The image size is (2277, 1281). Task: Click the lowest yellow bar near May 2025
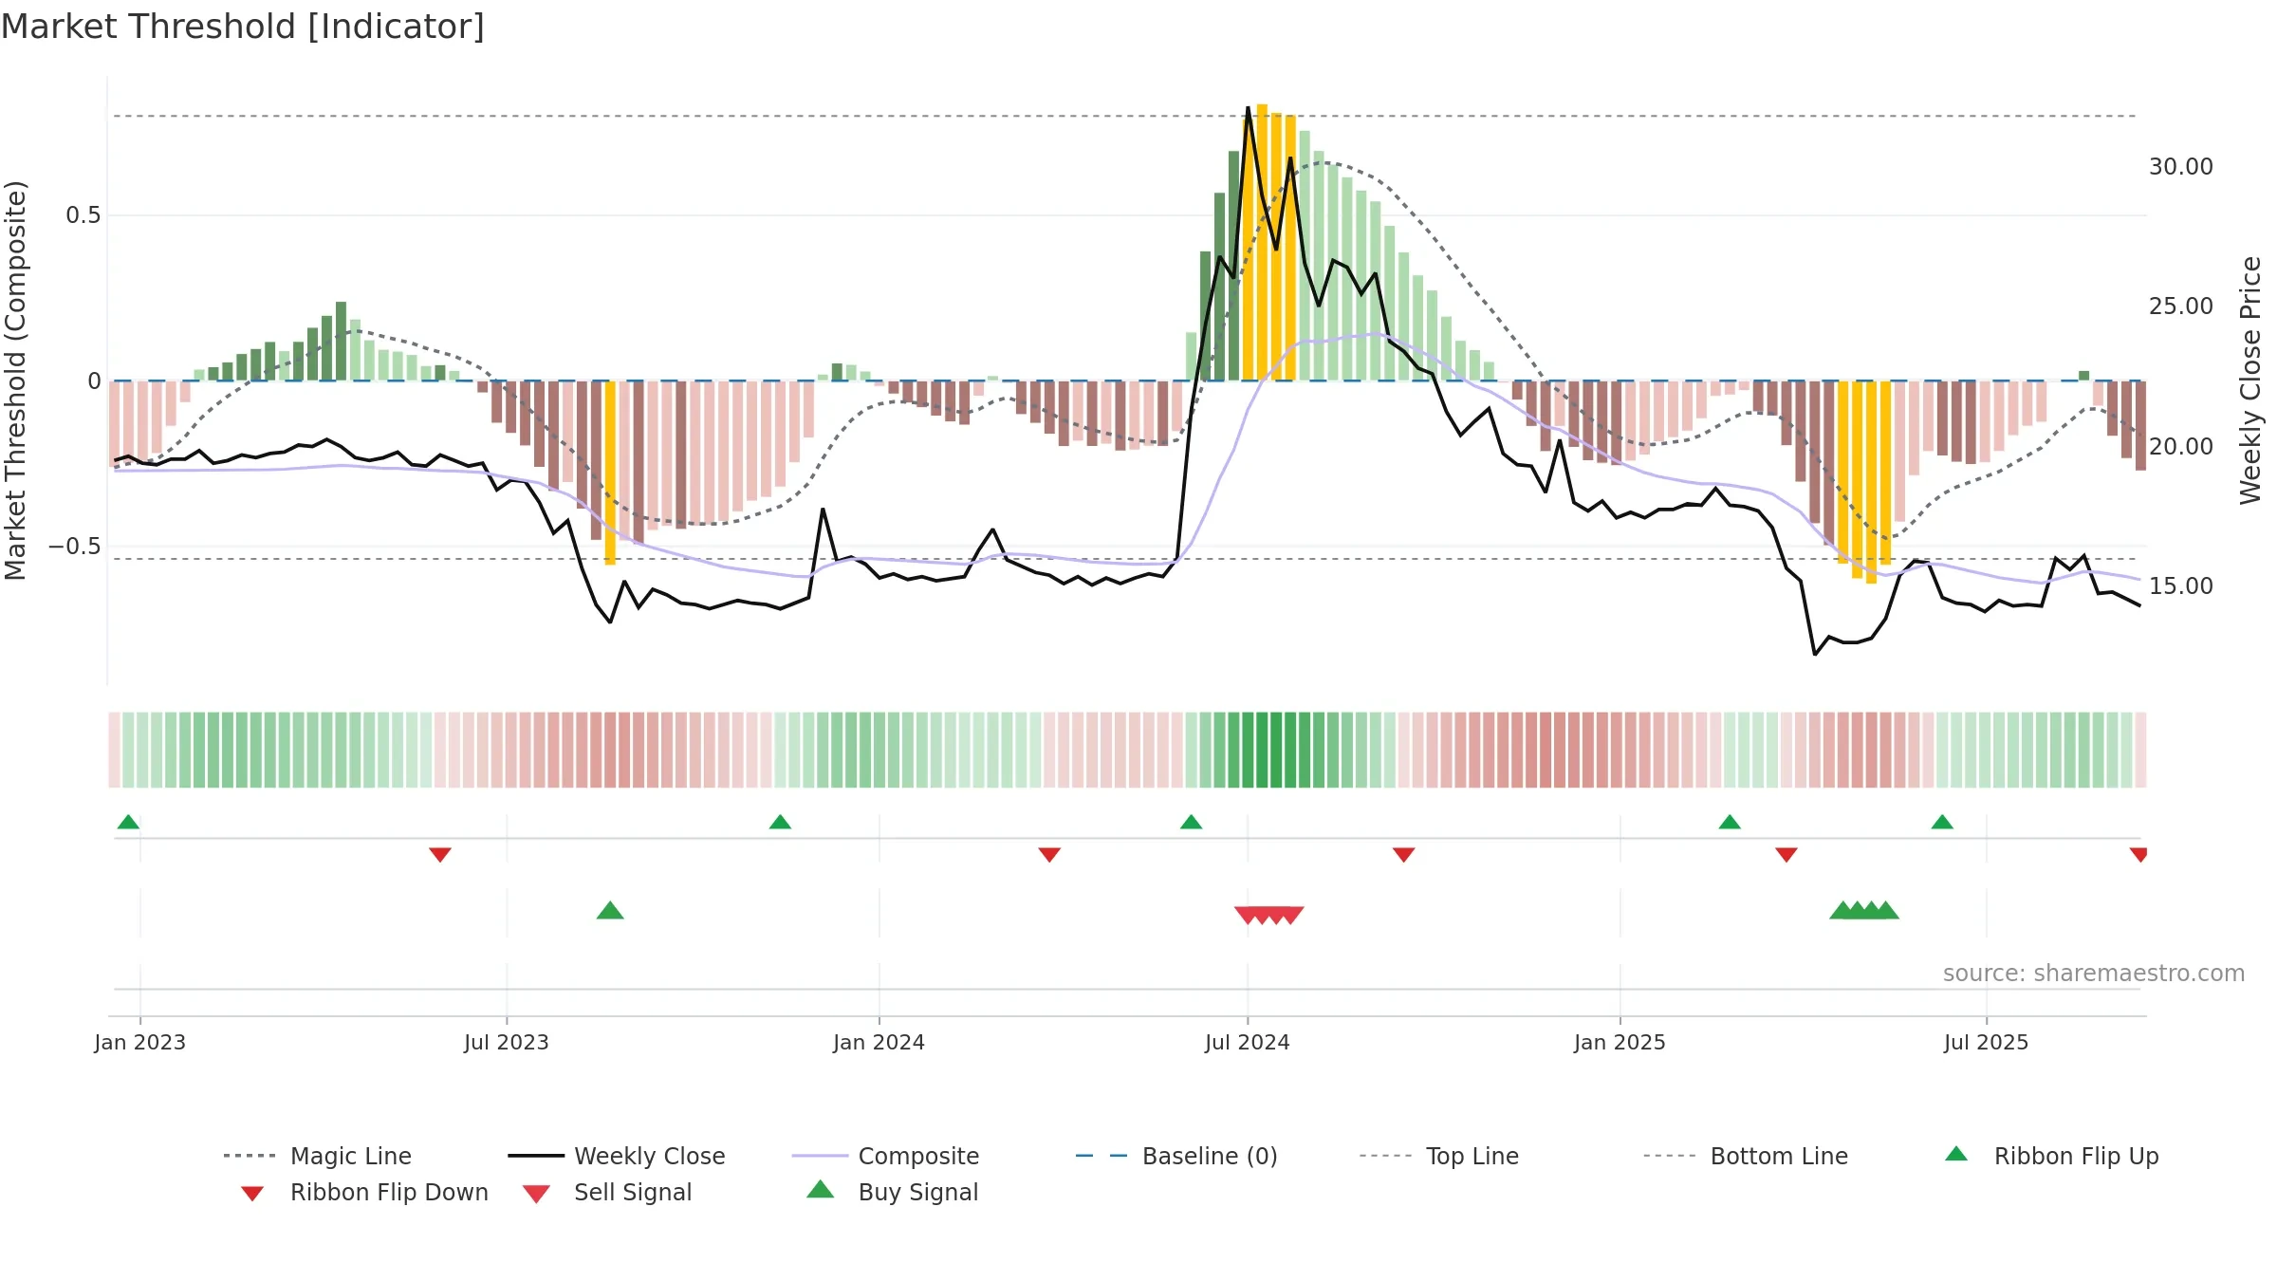click(x=1871, y=482)
